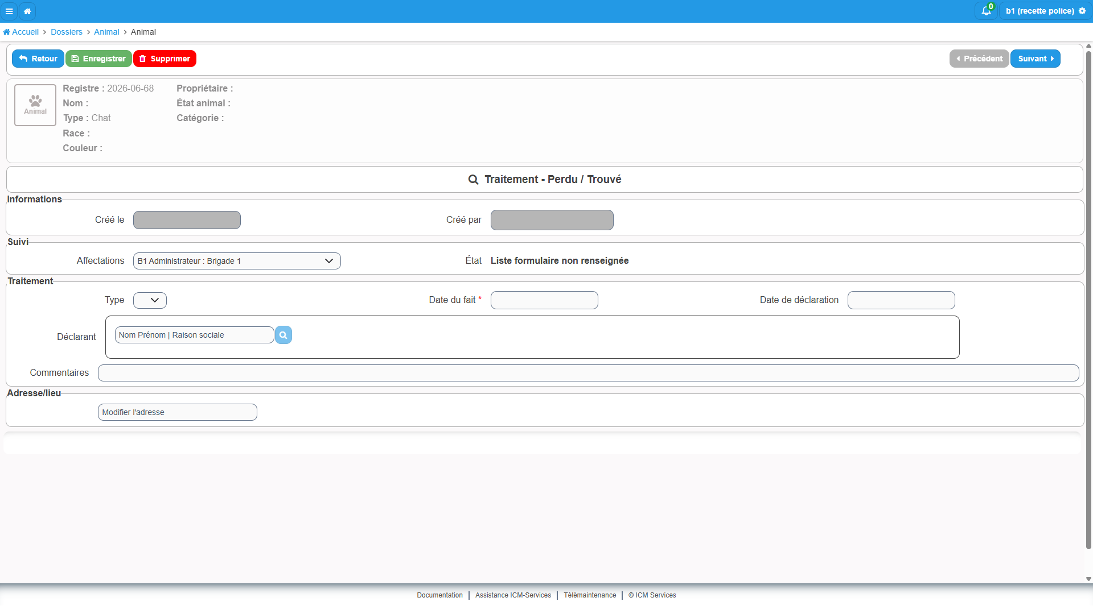Open Assistance ICM-Services footer link
The image size is (1093, 614).
coord(513,595)
